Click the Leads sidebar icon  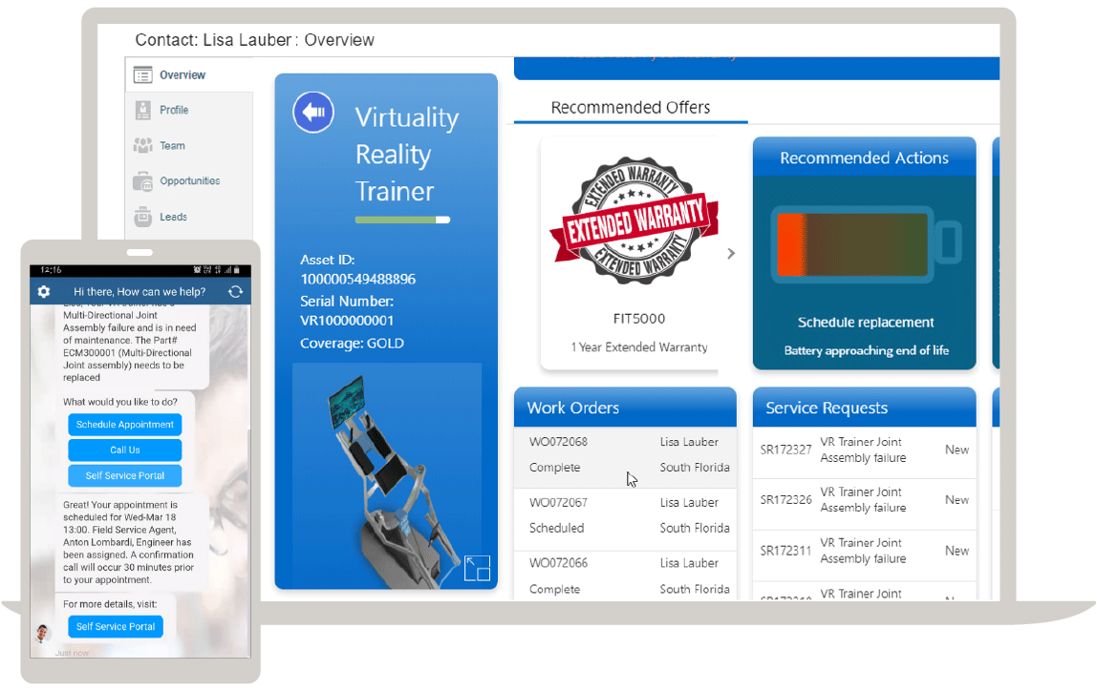point(143,217)
